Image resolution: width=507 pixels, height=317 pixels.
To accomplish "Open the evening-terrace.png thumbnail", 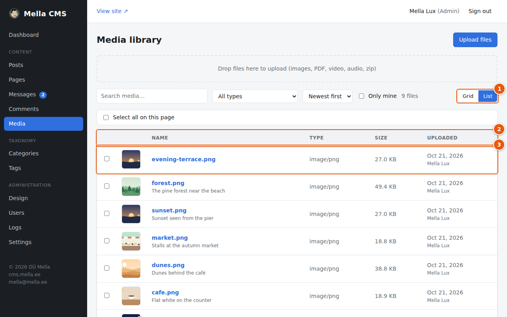I will [x=131, y=159].
